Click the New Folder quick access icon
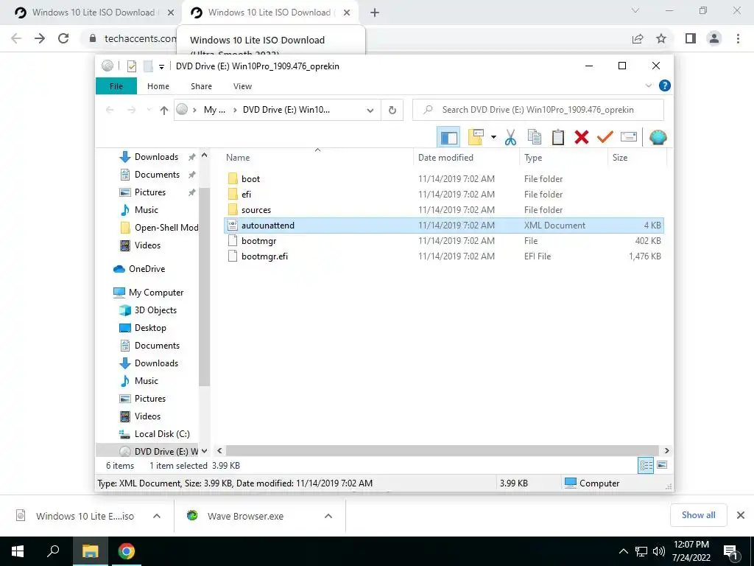This screenshot has height=566, width=754. (148, 66)
